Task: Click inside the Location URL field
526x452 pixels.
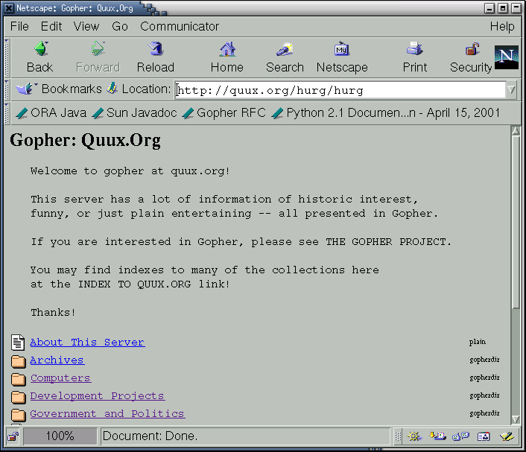Action: 339,91
